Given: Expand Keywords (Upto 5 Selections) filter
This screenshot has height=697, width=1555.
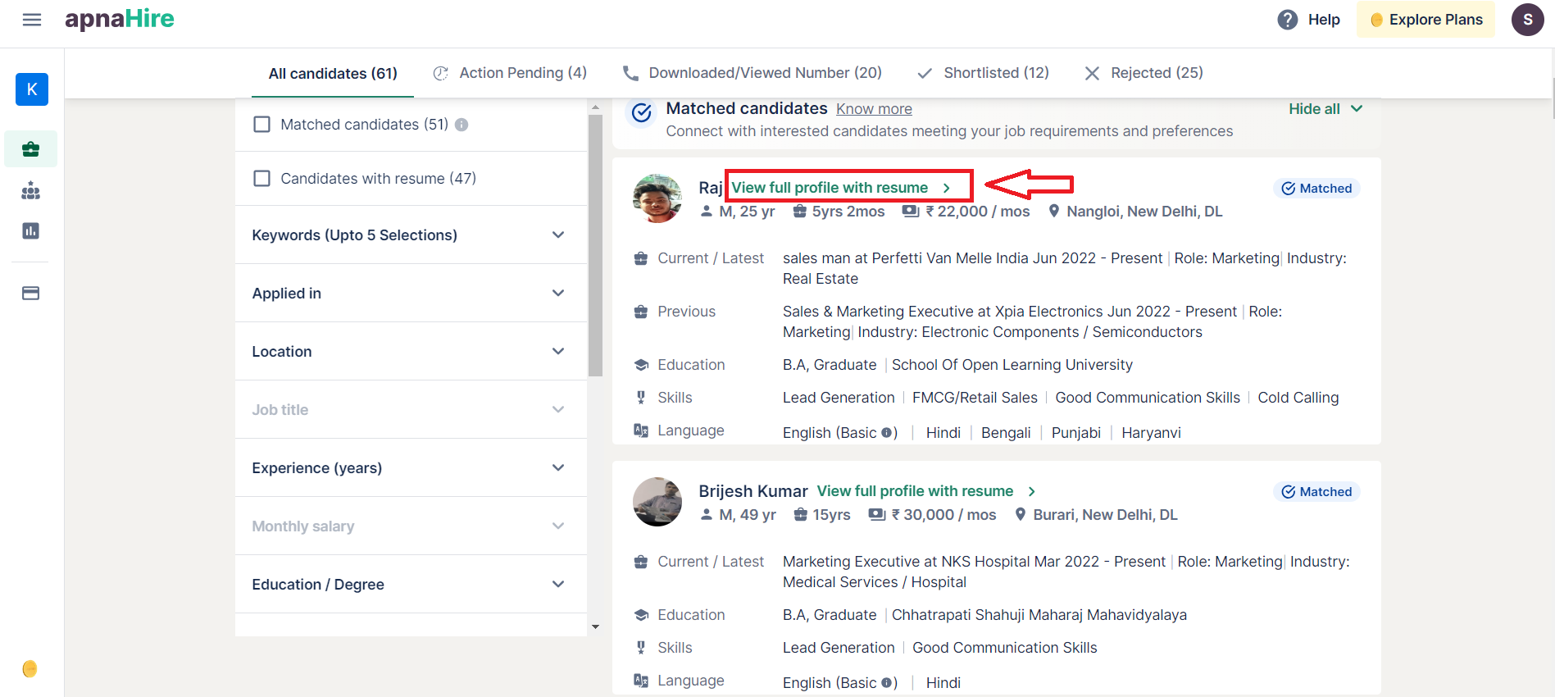Looking at the screenshot, I should [x=411, y=235].
